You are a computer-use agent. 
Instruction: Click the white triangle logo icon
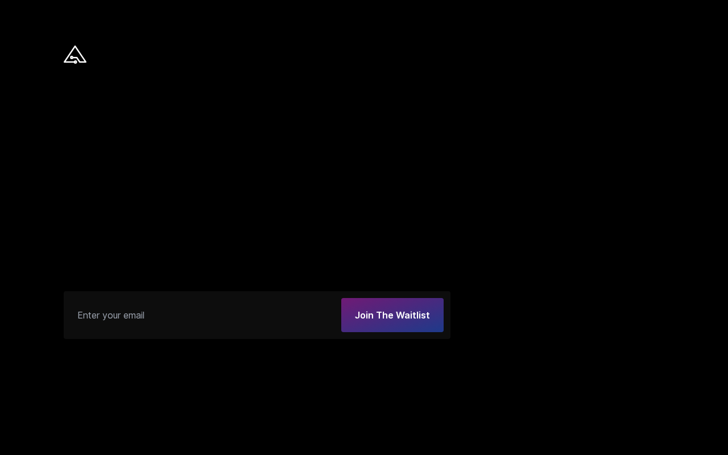[x=75, y=55]
